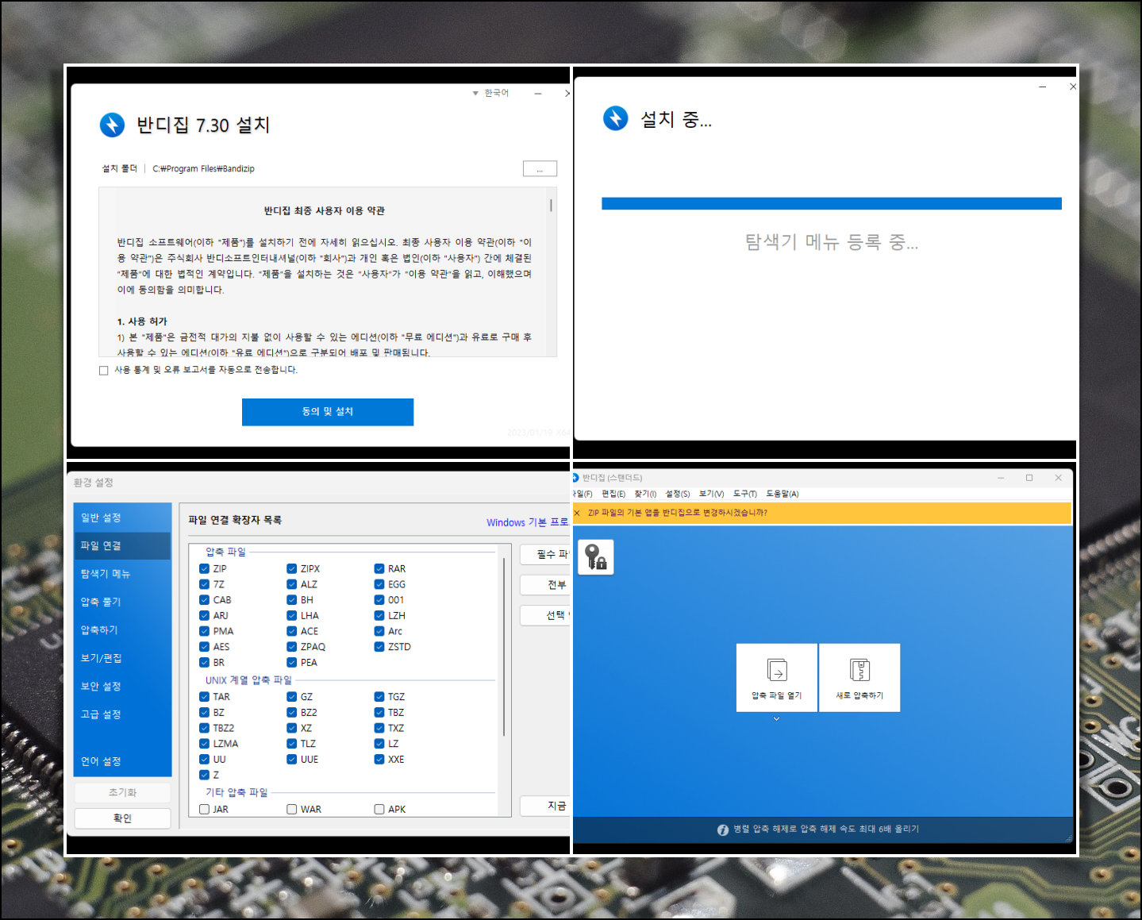Check the JAR extension checkbox

point(205,810)
